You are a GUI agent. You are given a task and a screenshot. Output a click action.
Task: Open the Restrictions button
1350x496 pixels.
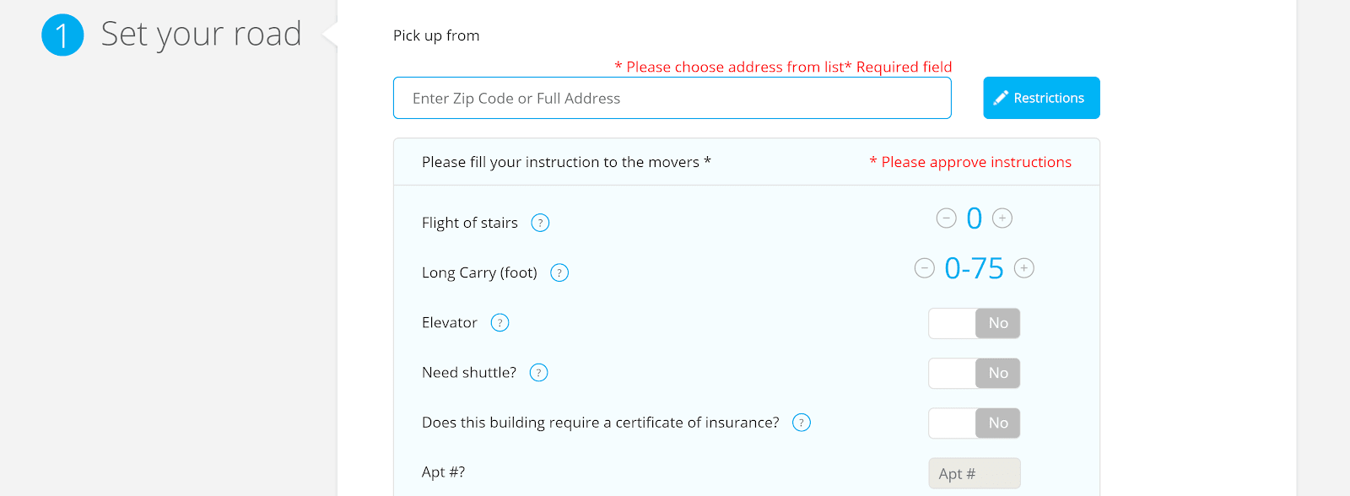click(x=1041, y=98)
